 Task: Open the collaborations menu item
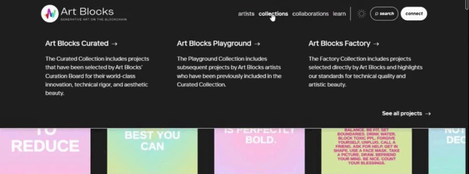[310, 14]
